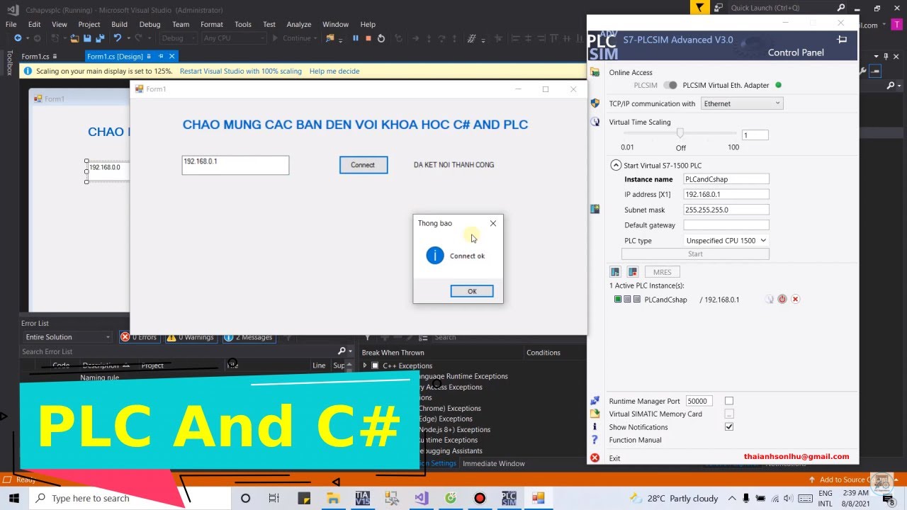
Task: Browse for Virtual SIMATIC Memory Card path
Action: coord(729,414)
